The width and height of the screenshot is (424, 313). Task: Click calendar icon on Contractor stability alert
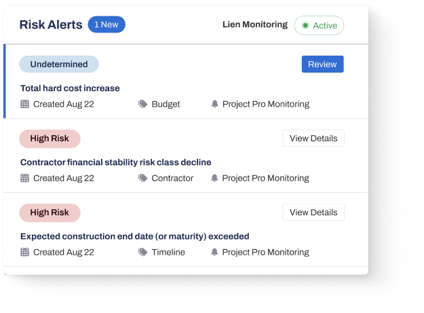24,178
